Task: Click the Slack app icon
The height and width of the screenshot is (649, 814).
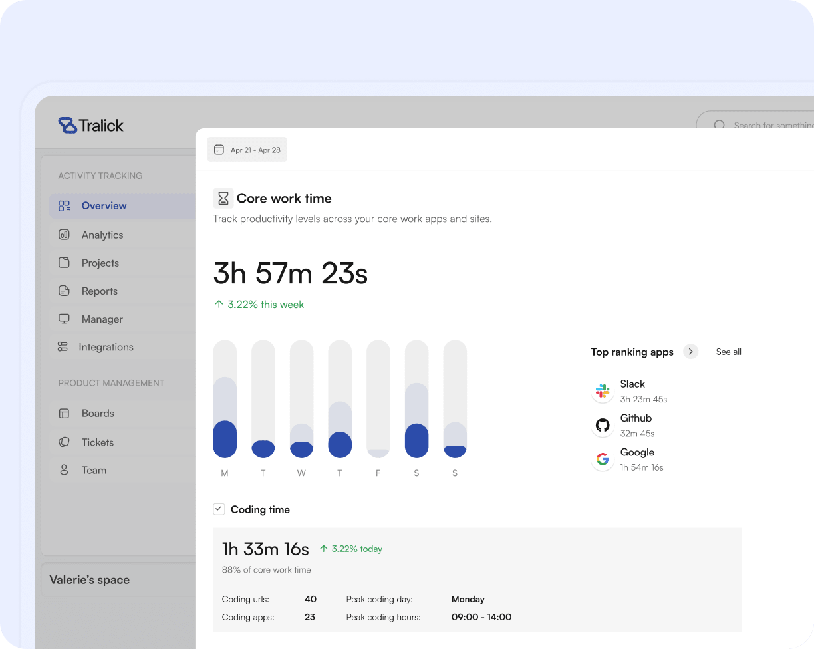Action: (603, 391)
